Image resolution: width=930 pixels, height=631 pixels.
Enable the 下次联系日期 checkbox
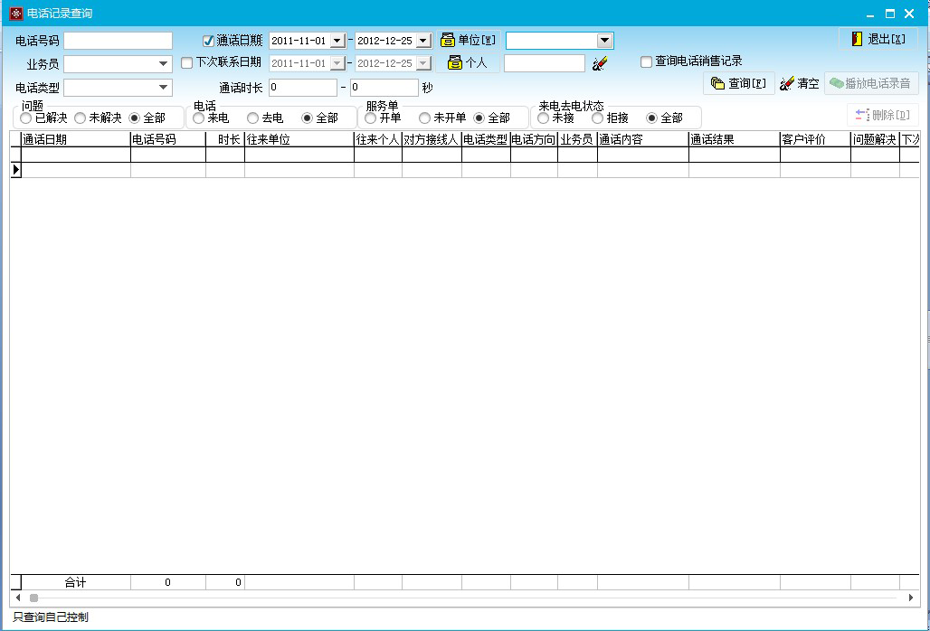187,62
